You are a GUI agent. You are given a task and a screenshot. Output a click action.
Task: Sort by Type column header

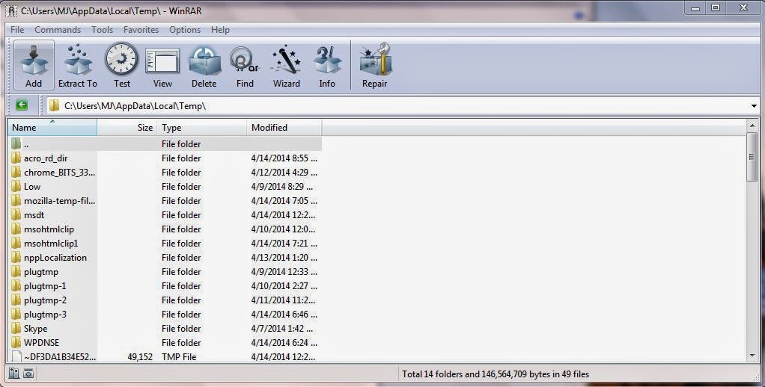point(201,128)
